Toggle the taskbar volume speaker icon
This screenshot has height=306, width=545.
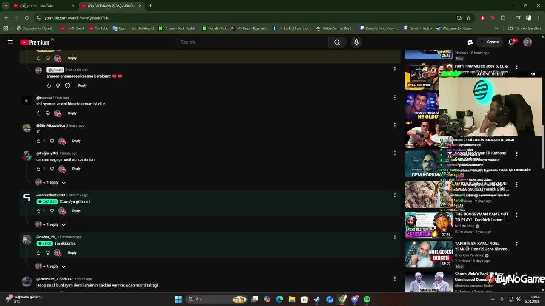pos(518,299)
